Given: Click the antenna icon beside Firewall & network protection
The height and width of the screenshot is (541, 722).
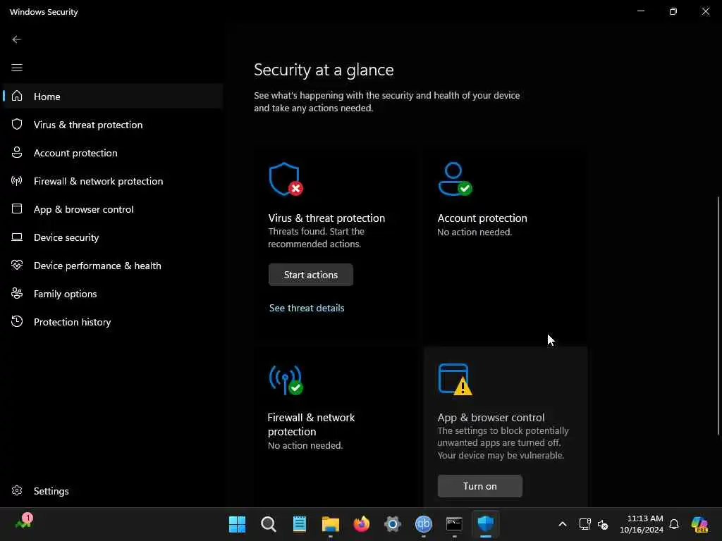Looking at the screenshot, I should (x=17, y=181).
